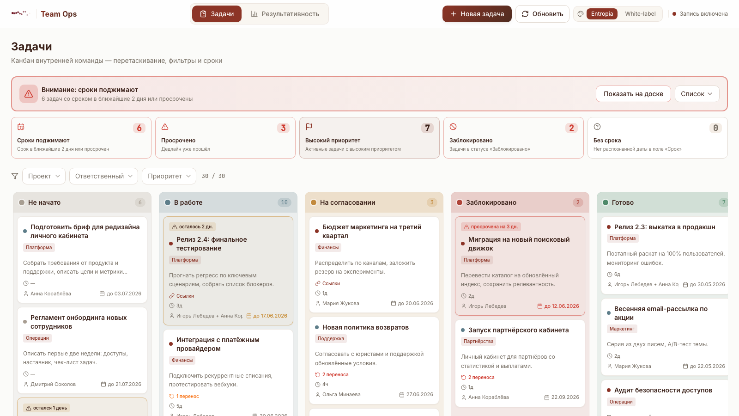Select the Entropia theme
The height and width of the screenshot is (416, 739).
(x=602, y=14)
